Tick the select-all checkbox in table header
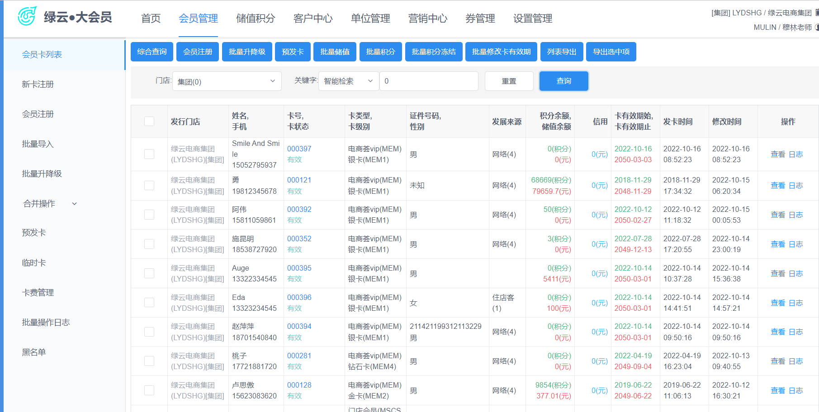This screenshot has width=819, height=412. [149, 122]
